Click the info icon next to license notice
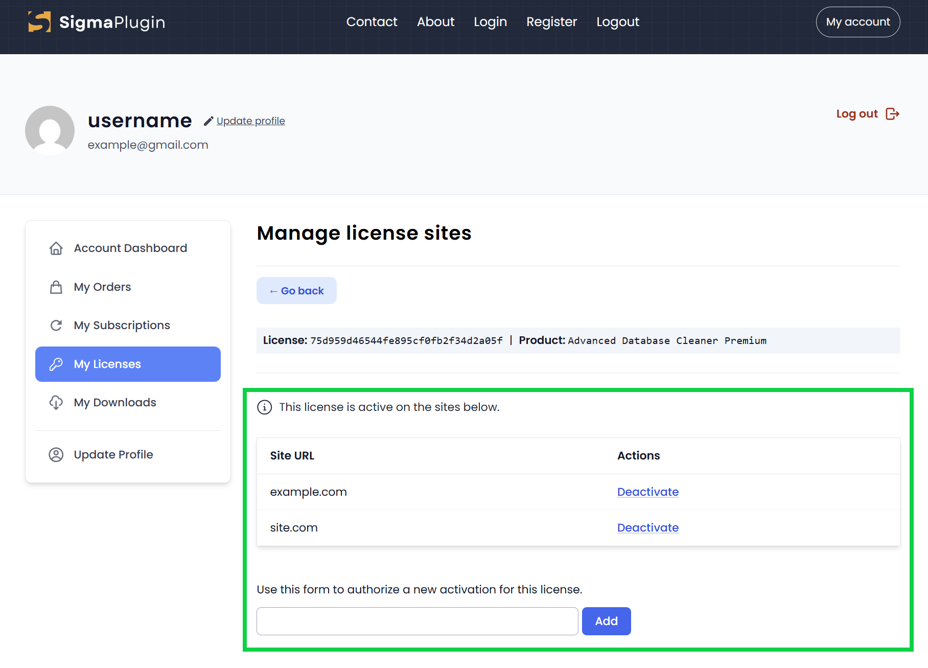928x668 pixels. (264, 407)
